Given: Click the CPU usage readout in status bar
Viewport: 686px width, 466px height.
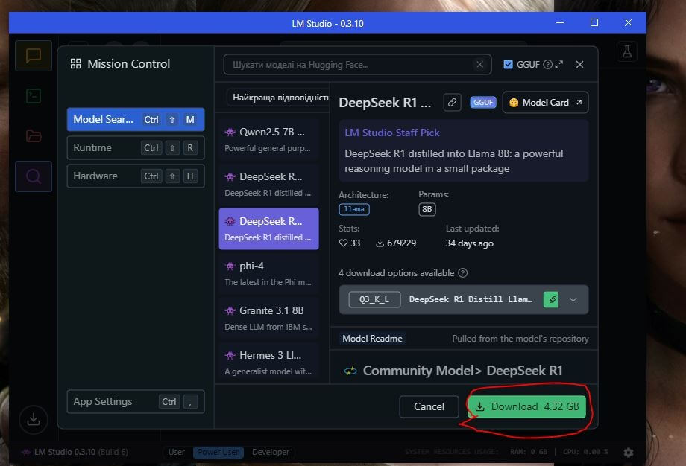Looking at the screenshot, I should (x=586, y=452).
